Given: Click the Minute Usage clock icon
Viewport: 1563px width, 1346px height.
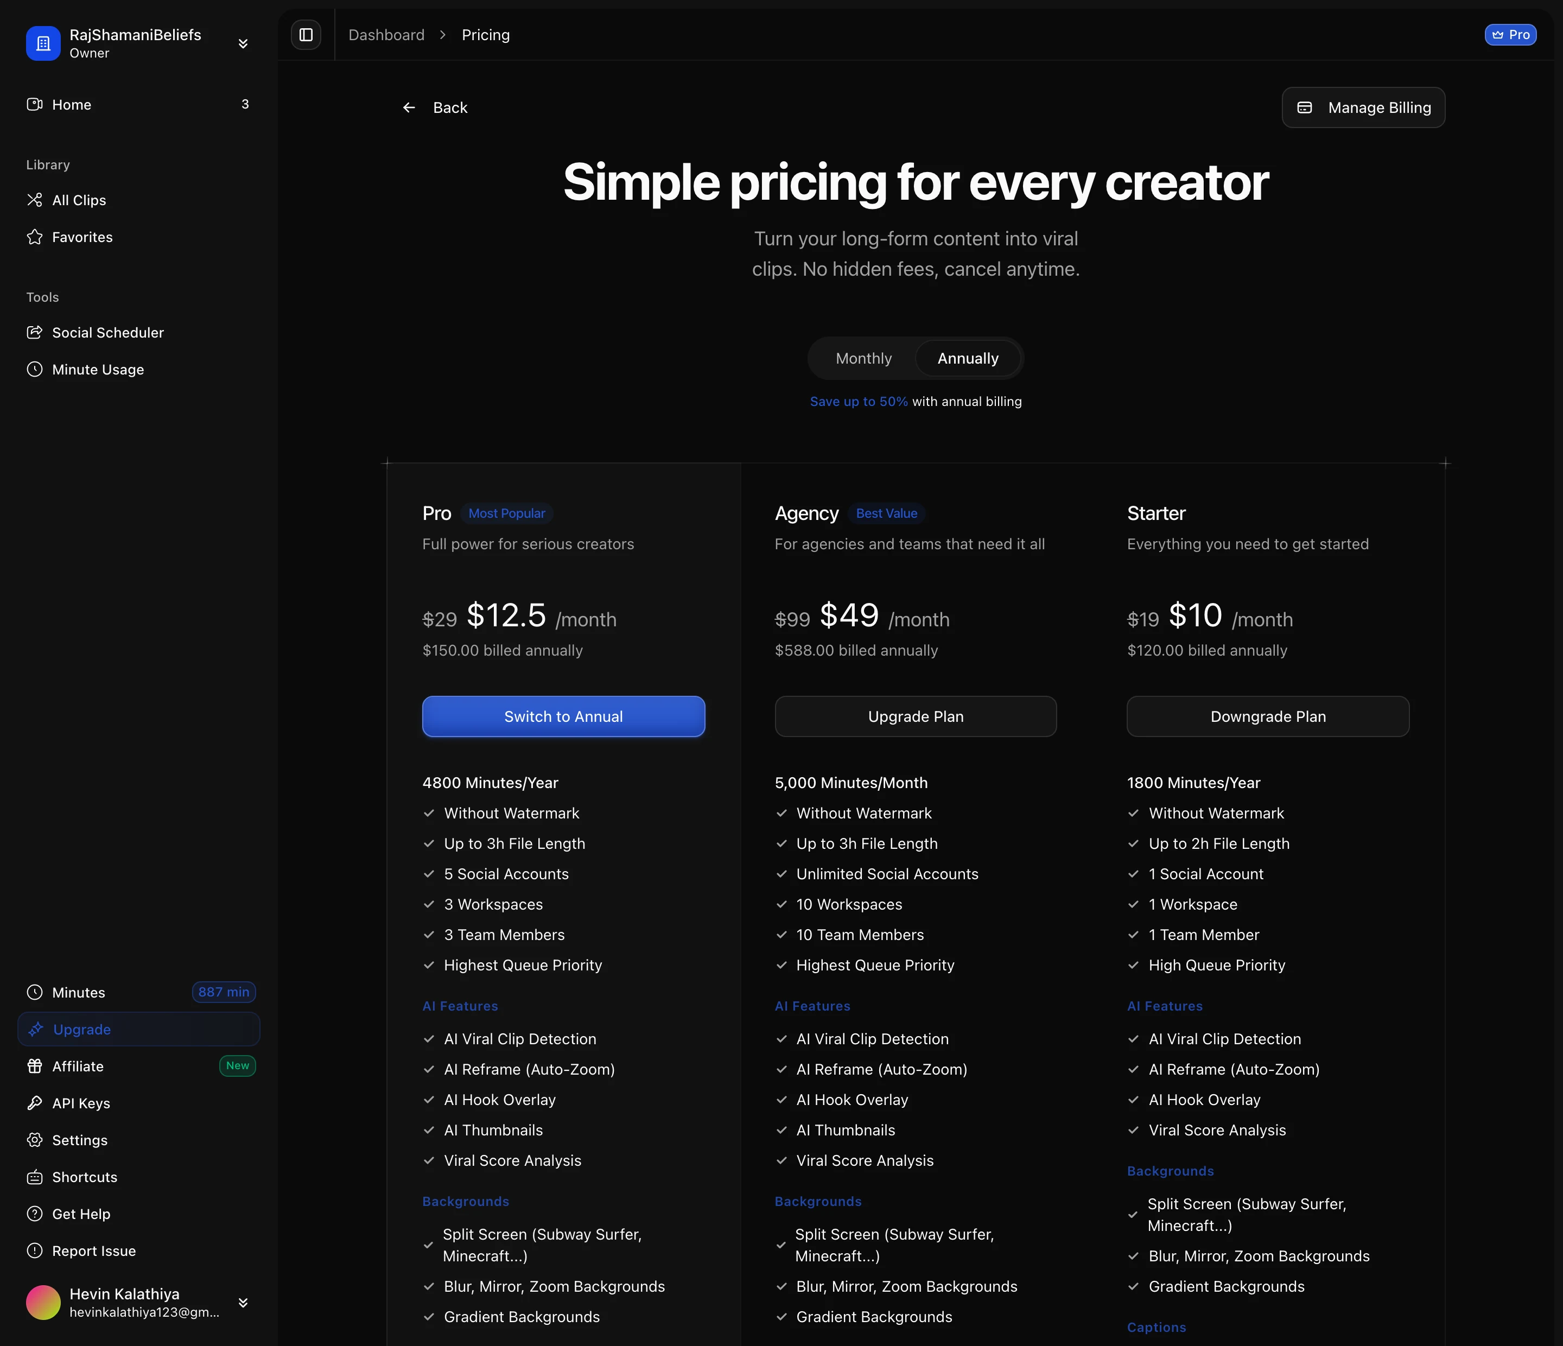Looking at the screenshot, I should point(35,369).
